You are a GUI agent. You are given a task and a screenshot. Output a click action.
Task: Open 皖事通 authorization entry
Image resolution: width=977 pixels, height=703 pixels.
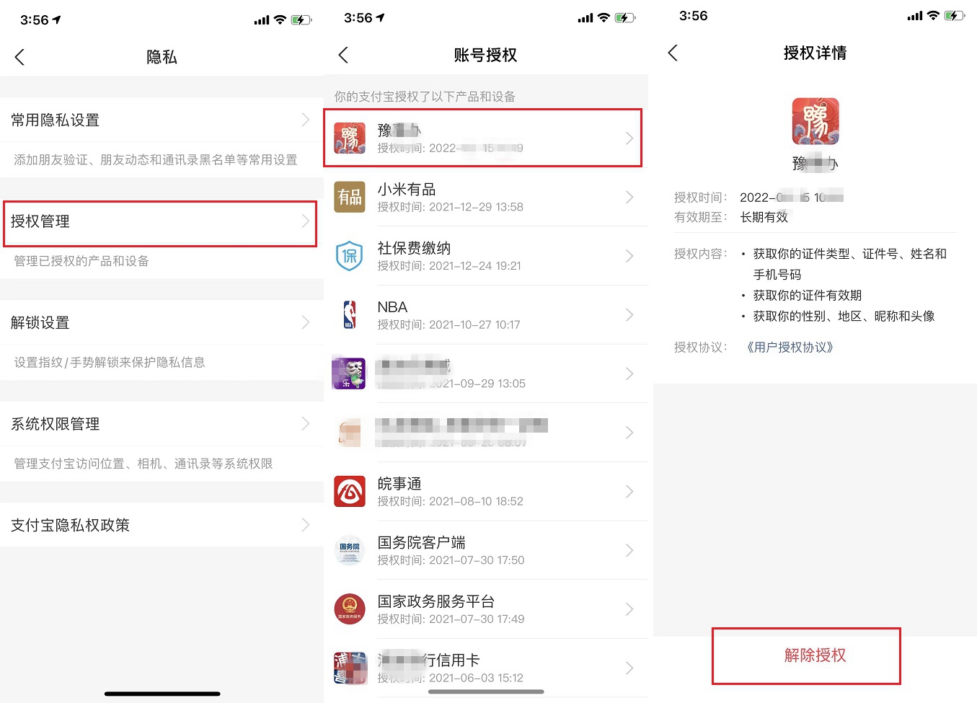point(486,491)
